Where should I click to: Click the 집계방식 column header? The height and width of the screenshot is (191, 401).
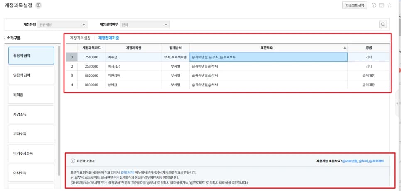pyautogui.click(x=176, y=48)
